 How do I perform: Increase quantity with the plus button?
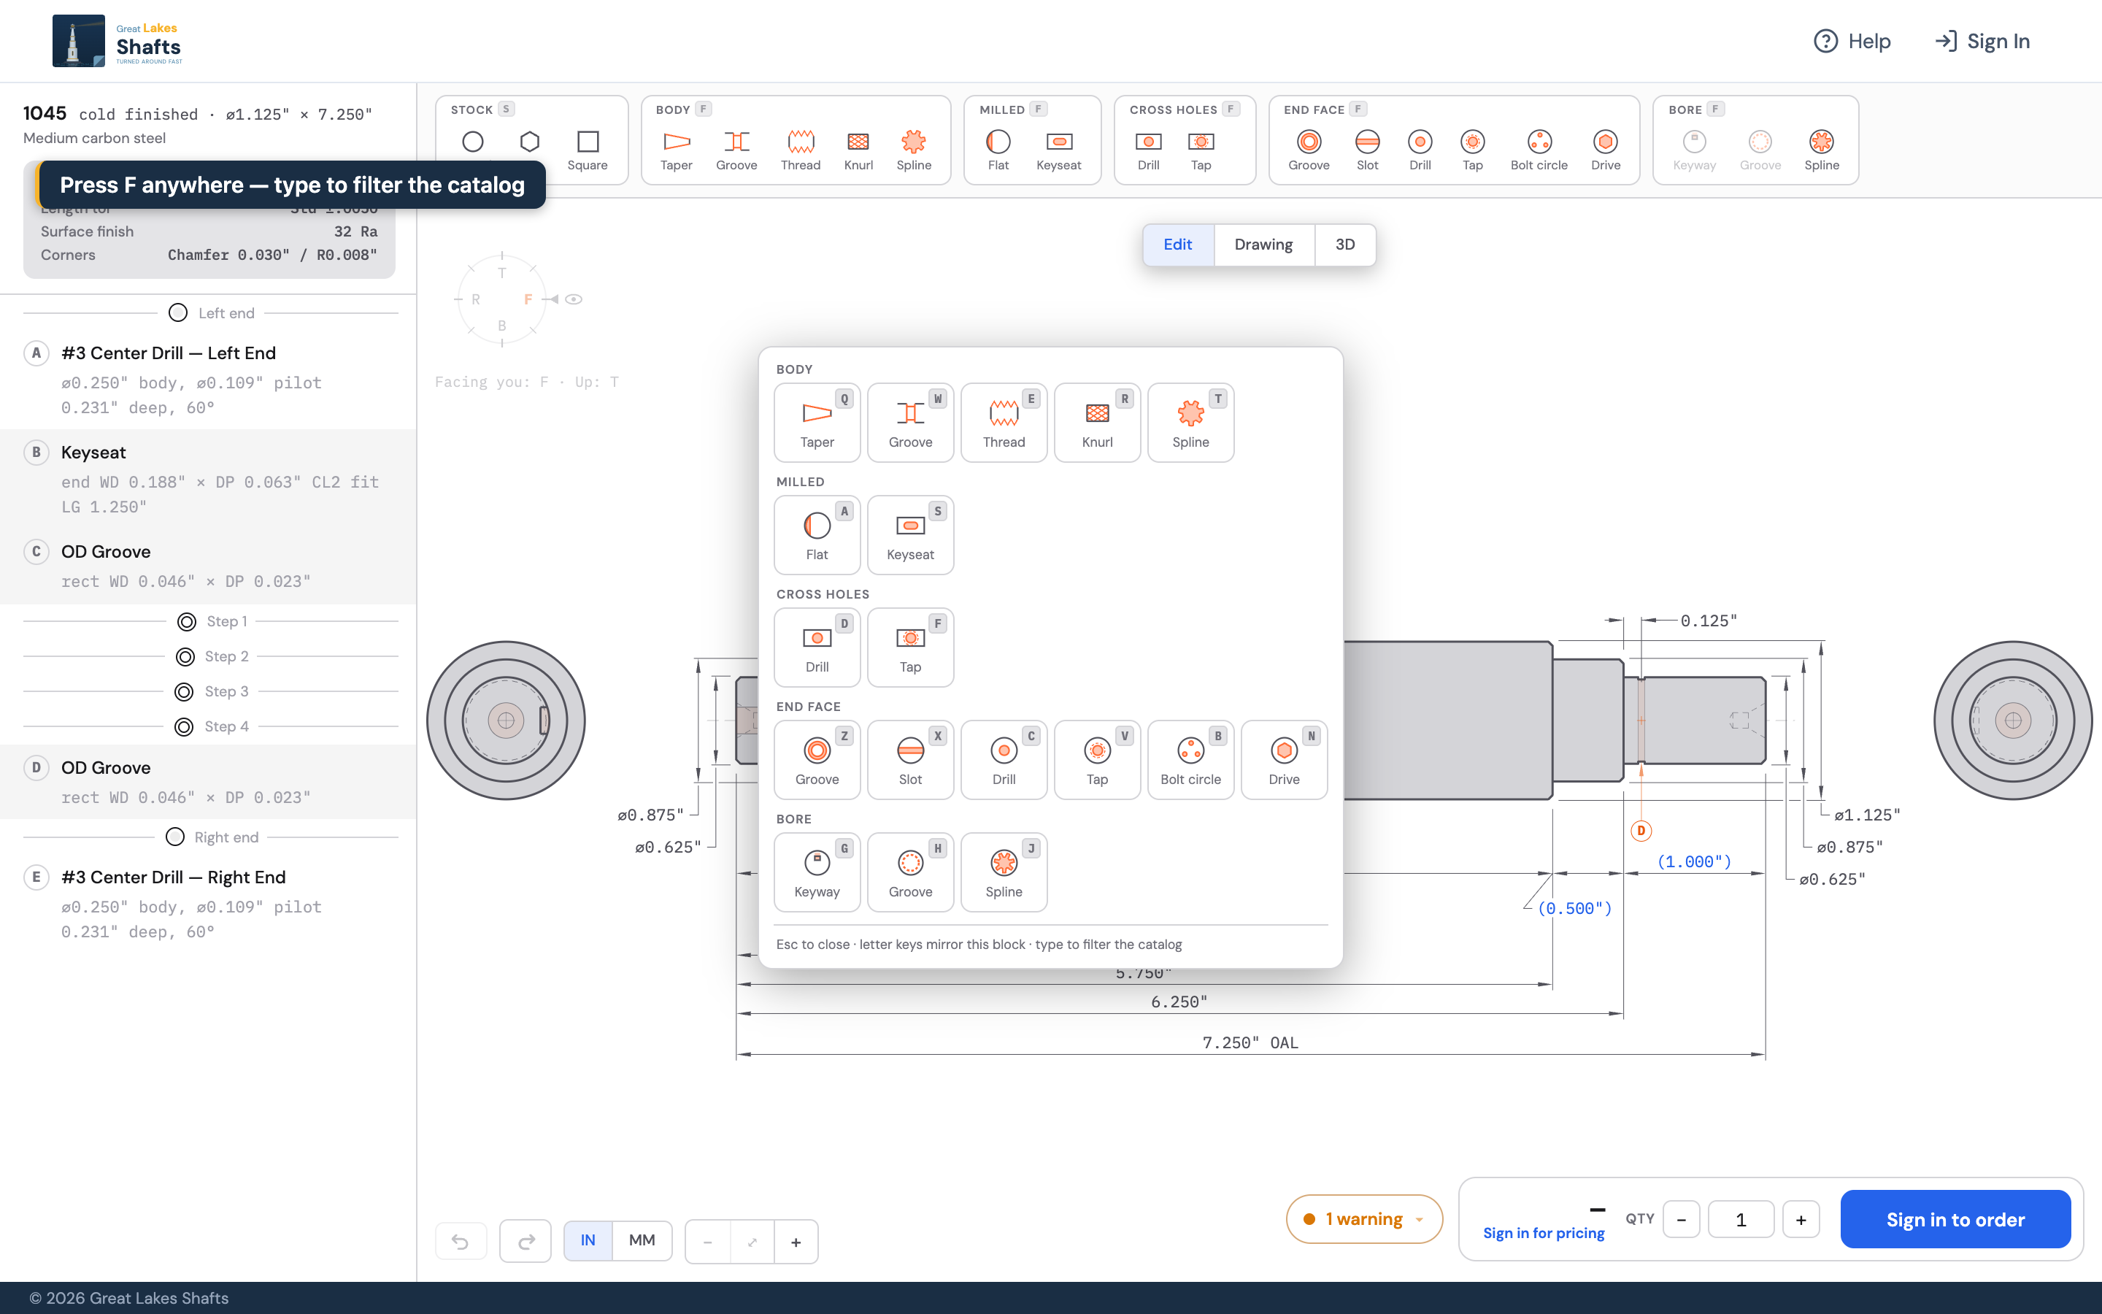coord(1801,1219)
